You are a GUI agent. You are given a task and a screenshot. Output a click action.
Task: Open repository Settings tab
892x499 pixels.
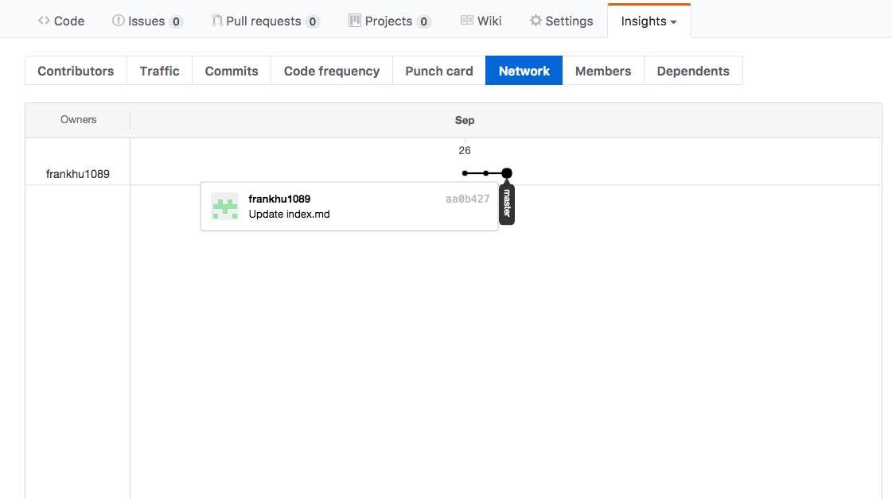coord(561,21)
